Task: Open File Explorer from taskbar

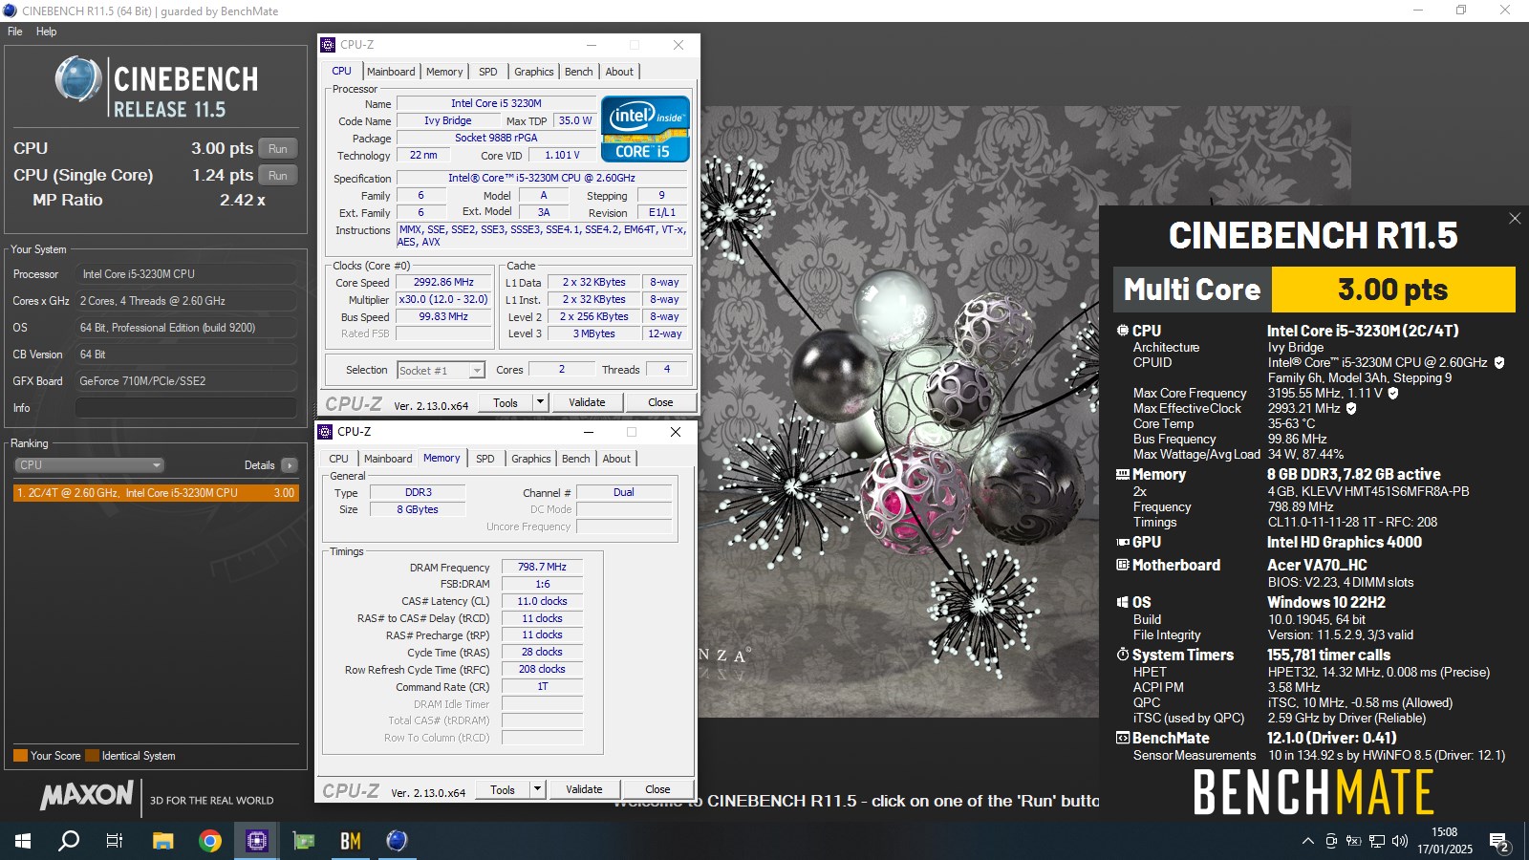Action: 163,841
